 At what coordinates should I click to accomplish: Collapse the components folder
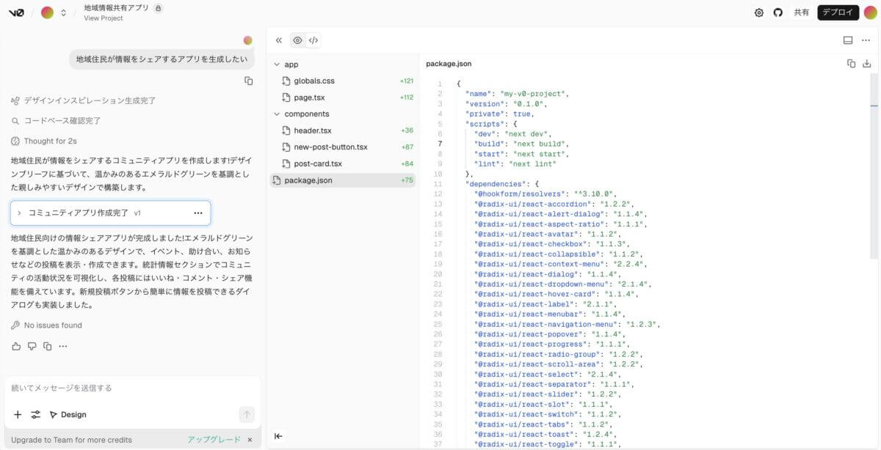click(278, 114)
